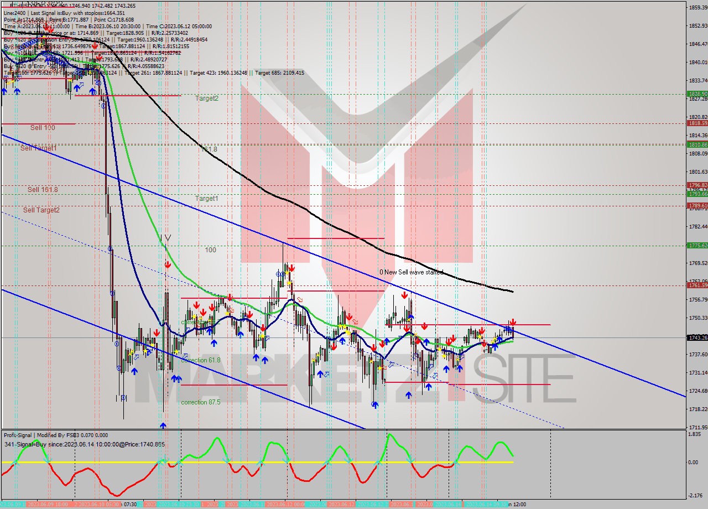
Task: Click the '07:30' time axis label
Action: [x=131, y=504]
